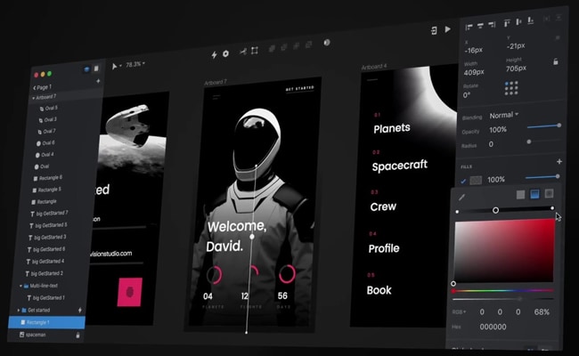Click the Artboard 4 title label

click(x=374, y=67)
